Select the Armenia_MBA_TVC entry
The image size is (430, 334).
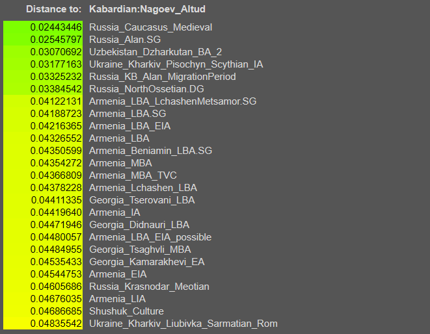point(132,175)
